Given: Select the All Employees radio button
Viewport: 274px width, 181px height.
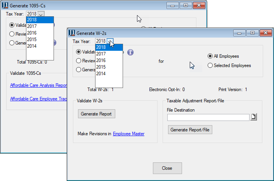Looking at the screenshot, I should click(210, 56).
